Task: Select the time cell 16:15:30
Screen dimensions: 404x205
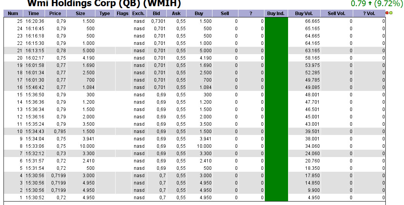Action: coord(35,43)
